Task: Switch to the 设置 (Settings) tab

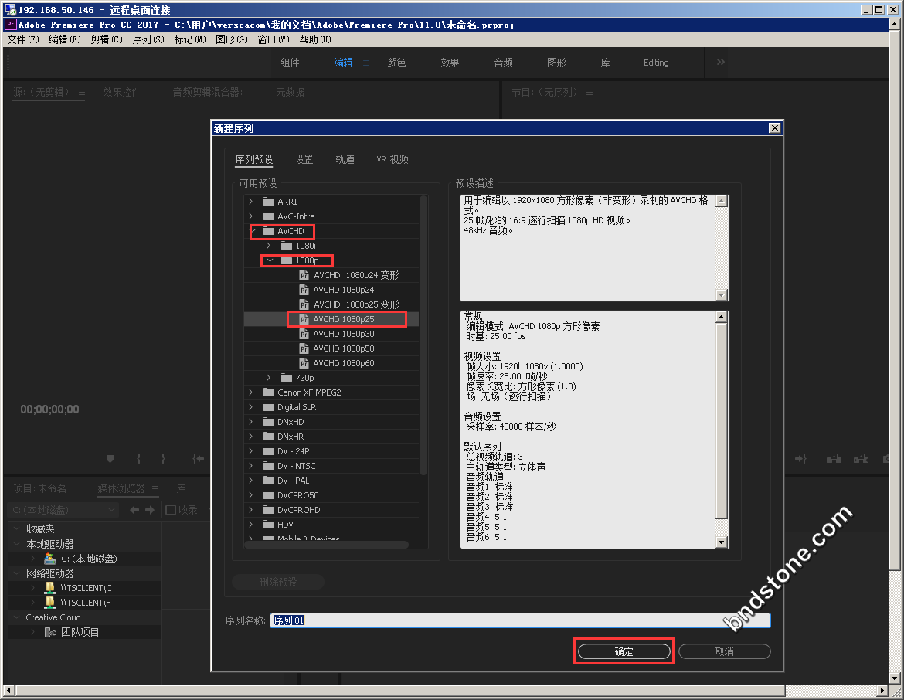Action: (304, 159)
